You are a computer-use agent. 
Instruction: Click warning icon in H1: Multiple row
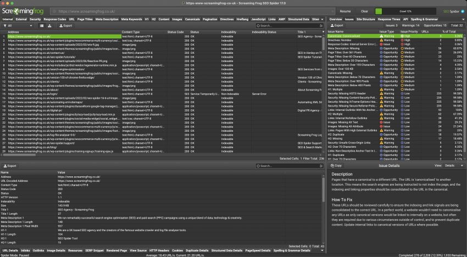coord(381,90)
